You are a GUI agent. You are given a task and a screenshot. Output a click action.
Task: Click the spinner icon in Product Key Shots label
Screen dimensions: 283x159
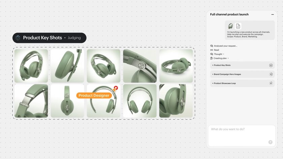tap(18, 38)
